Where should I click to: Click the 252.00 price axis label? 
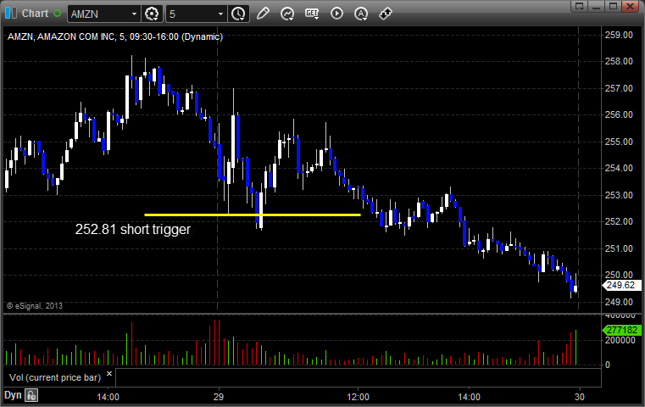(619, 221)
